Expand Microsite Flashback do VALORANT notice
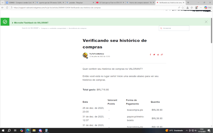 coord(30,23)
